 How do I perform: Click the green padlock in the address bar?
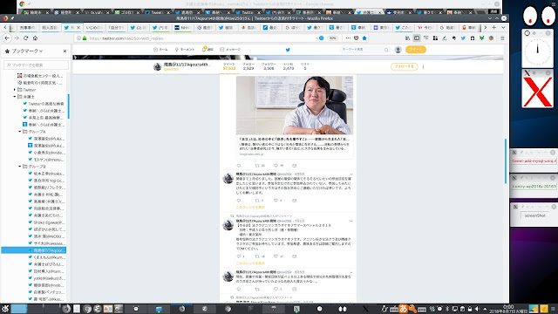click(85, 38)
